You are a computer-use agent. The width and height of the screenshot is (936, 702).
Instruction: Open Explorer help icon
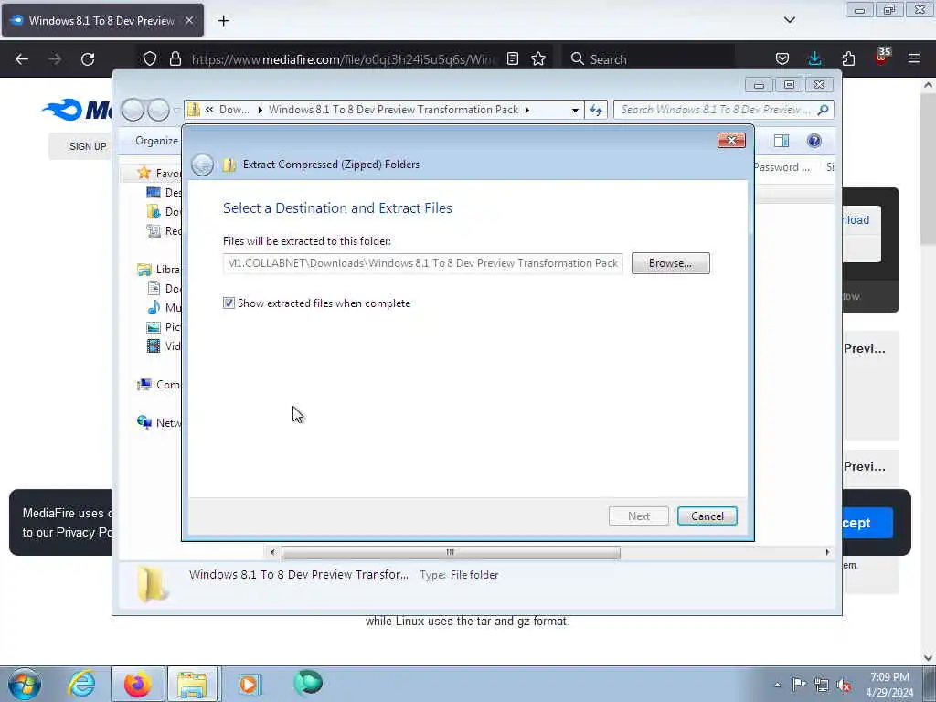pyautogui.click(x=814, y=141)
